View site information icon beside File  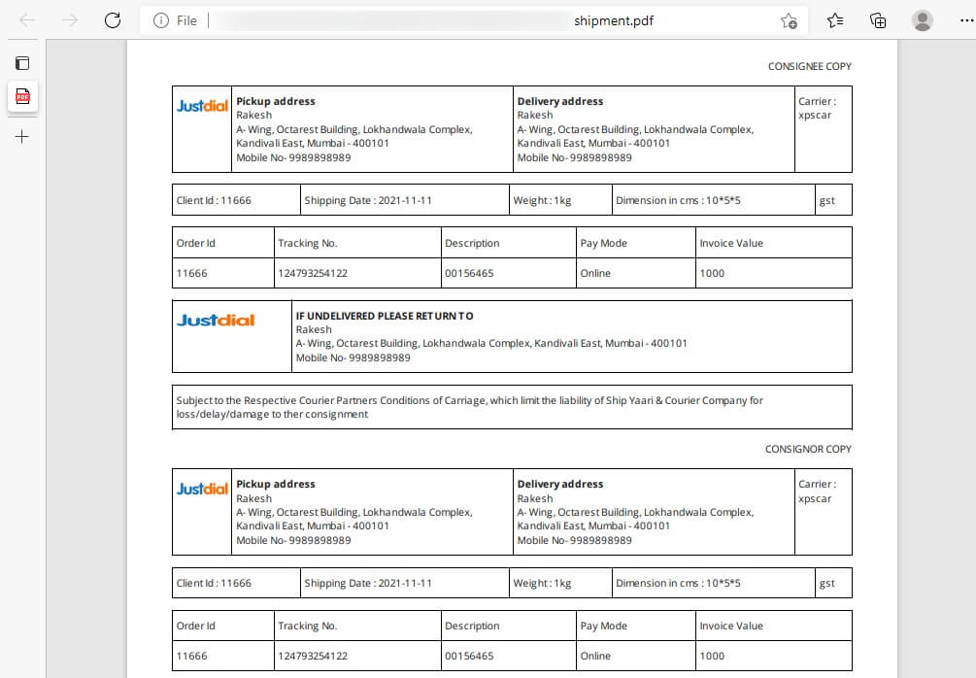tap(160, 20)
